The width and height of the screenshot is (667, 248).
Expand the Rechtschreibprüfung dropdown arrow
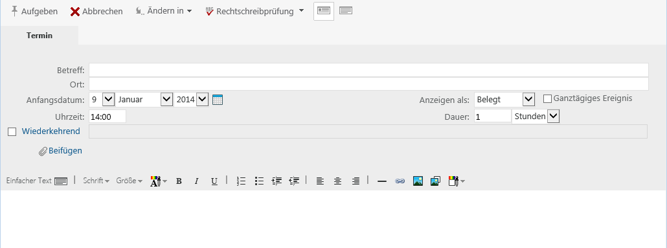tap(302, 11)
